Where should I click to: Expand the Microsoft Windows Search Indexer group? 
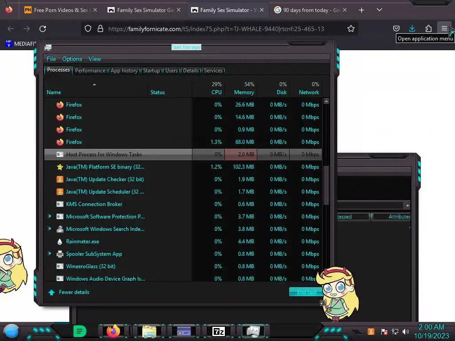point(49,229)
